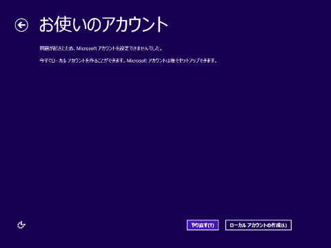
Task: Tap the left-pointing arrow beside the title
Action: [21, 25]
